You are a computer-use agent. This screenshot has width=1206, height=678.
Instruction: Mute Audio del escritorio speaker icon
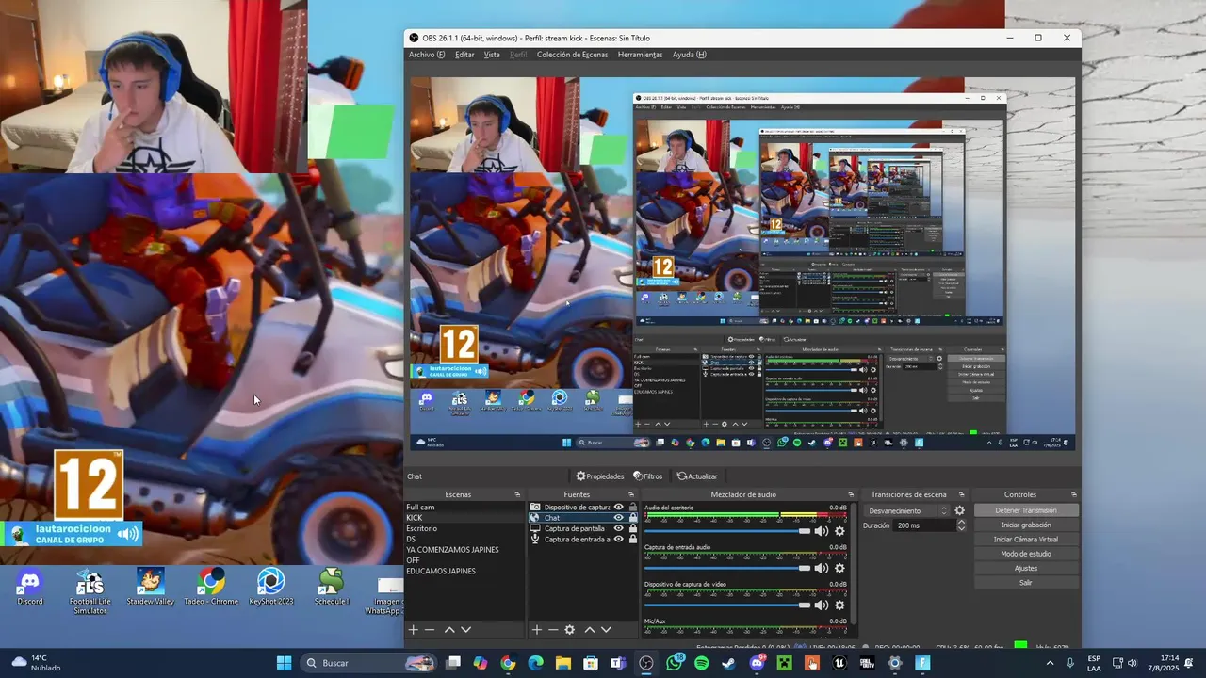point(822,531)
